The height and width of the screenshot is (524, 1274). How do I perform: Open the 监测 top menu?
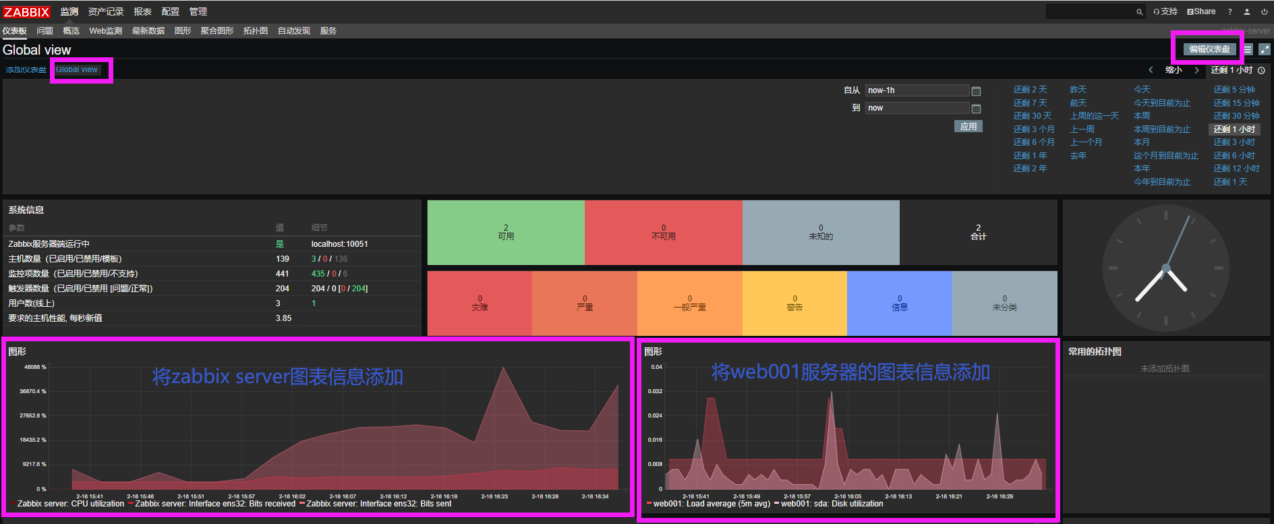point(69,11)
